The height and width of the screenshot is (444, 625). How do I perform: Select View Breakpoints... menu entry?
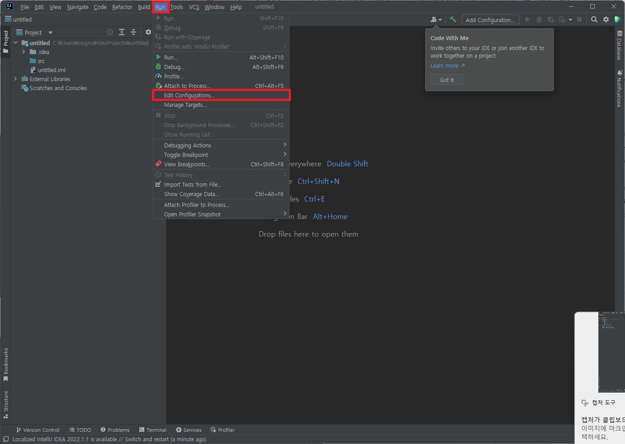click(x=221, y=164)
